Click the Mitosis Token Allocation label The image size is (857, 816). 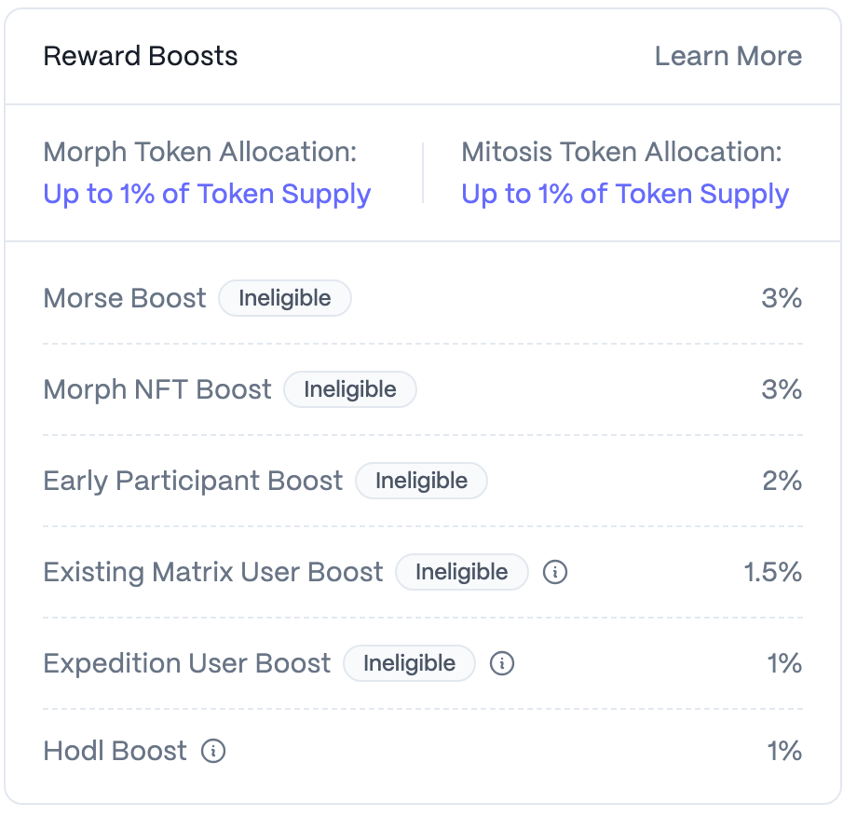coord(622,152)
